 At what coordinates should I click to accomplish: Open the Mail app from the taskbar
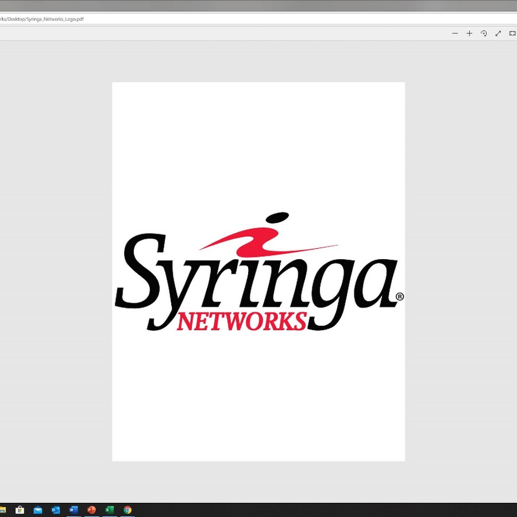pos(38,510)
